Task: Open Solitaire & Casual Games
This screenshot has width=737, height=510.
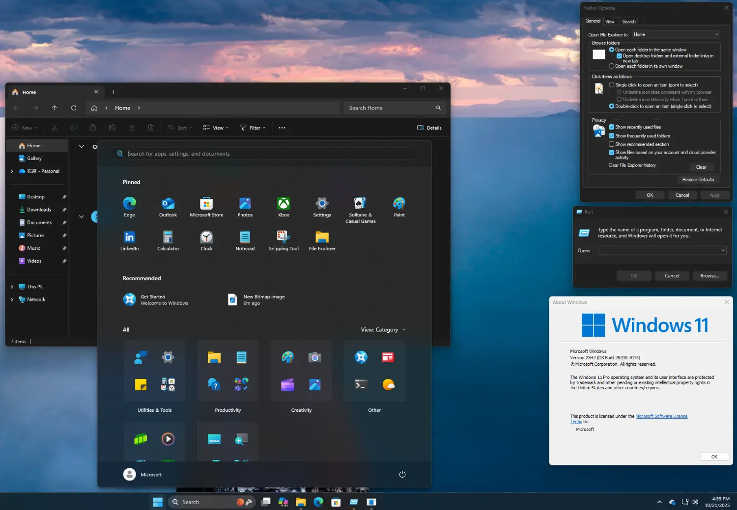Action: 361,210
